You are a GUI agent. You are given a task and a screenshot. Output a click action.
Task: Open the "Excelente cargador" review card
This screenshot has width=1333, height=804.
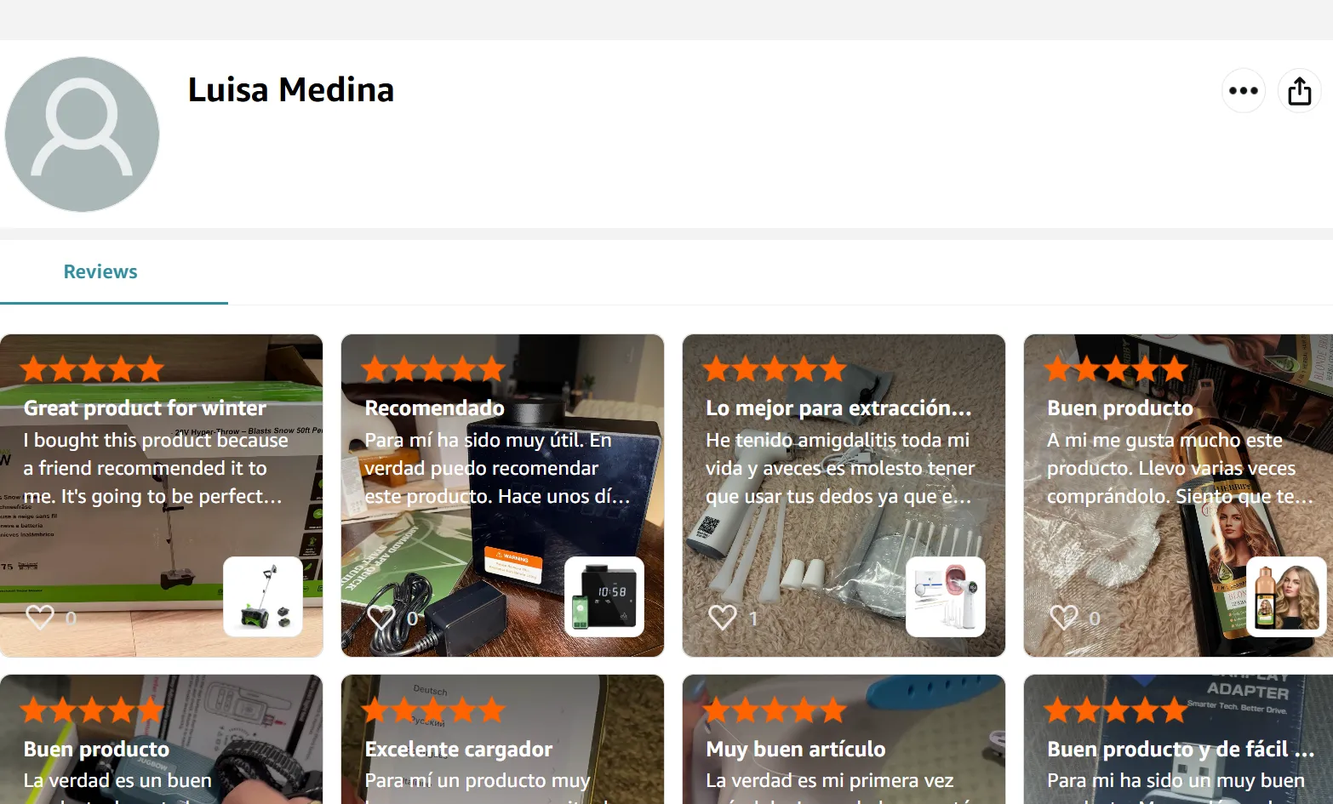tap(502, 739)
